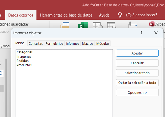Select the Categorias table

point(24,52)
